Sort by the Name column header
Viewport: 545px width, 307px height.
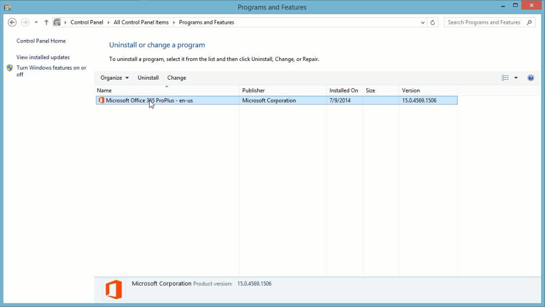tap(167, 91)
